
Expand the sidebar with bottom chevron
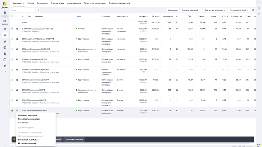pos(5,146)
